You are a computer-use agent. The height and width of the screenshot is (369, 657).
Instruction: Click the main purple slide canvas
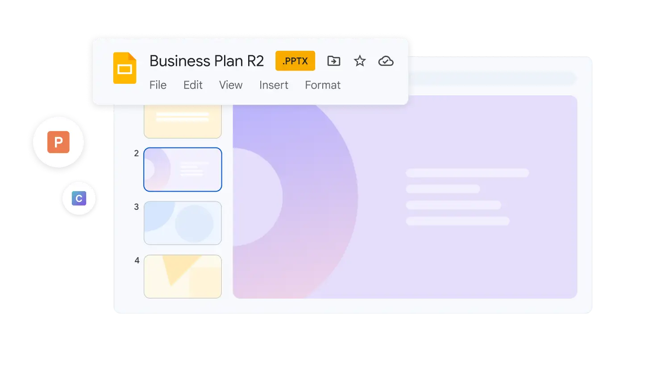[405, 197]
